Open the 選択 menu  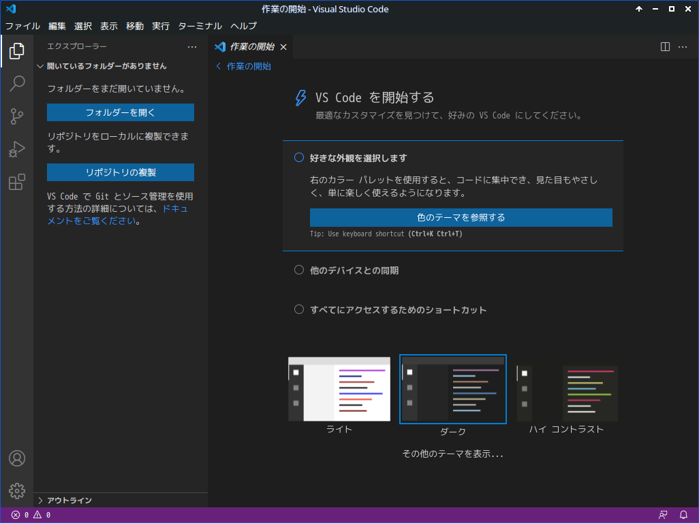83,26
